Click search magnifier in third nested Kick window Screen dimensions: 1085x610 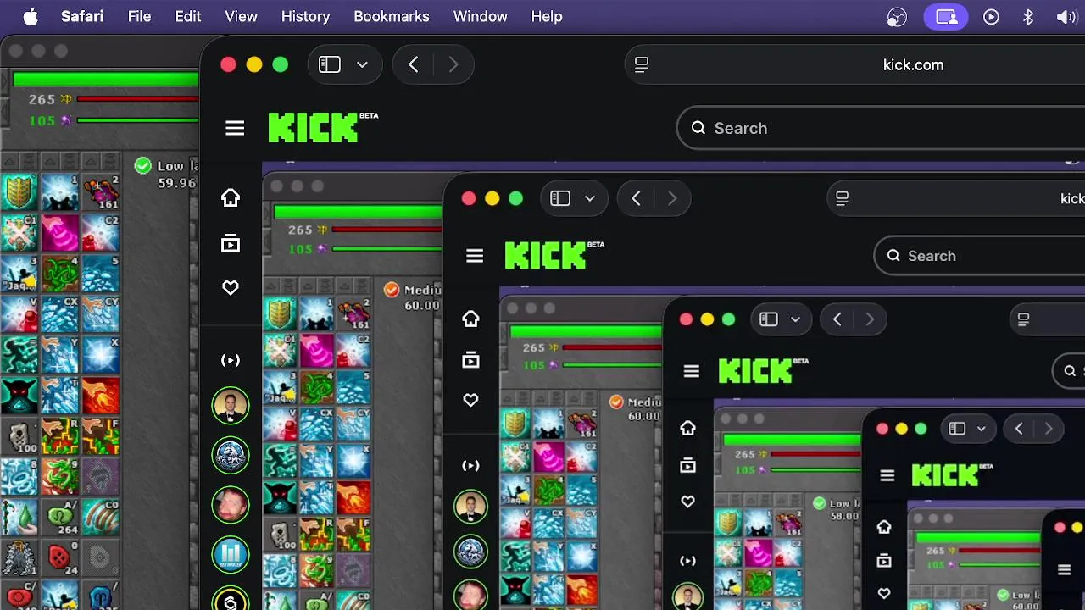click(x=1070, y=371)
